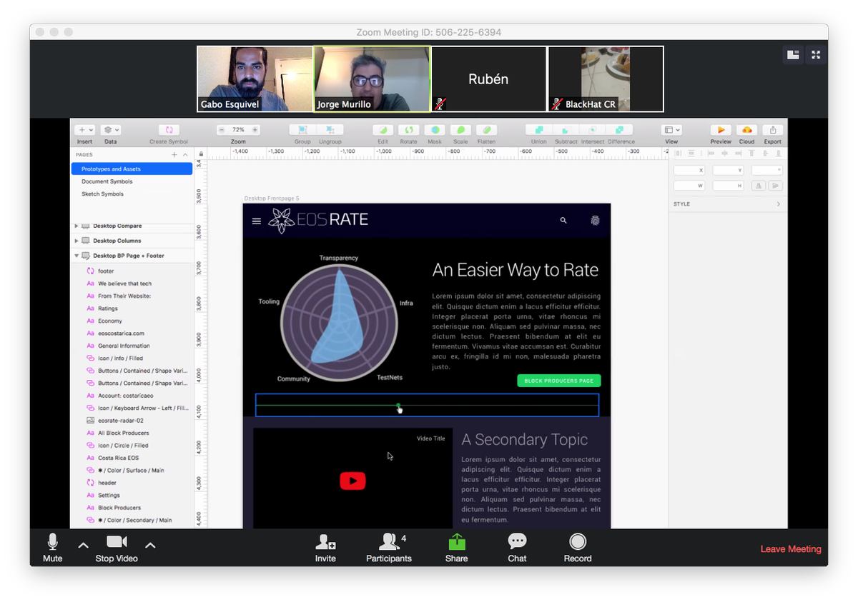Viewport: 858px width, 602px height.
Task: Click Invite in Zoom controls
Action: click(x=325, y=548)
